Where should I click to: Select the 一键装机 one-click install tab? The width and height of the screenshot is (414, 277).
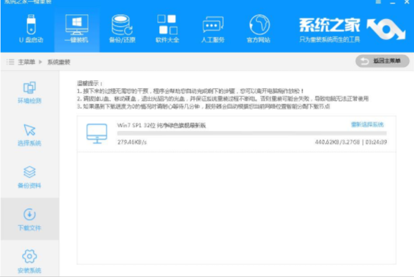click(76, 28)
